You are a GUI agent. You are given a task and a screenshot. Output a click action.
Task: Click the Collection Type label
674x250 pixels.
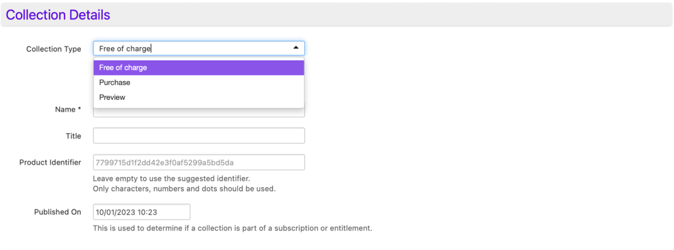pos(53,49)
